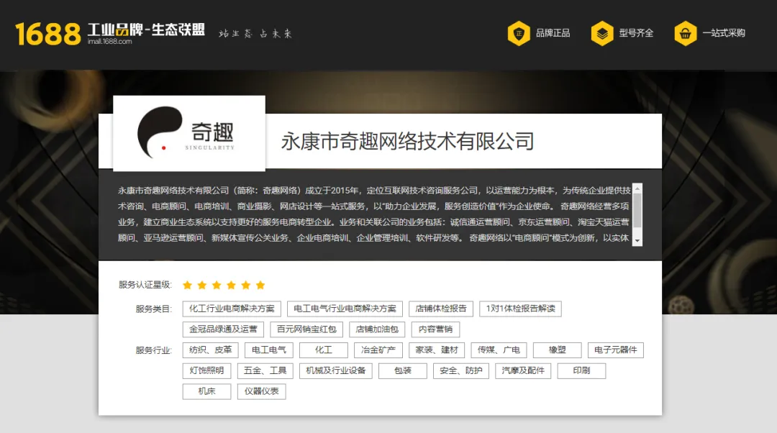Select 内容营销 service tag

point(435,329)
